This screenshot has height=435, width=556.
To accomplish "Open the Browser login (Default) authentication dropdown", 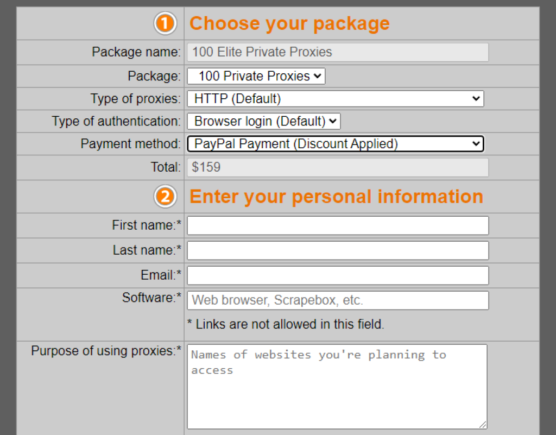I will [x=263, y=121].
